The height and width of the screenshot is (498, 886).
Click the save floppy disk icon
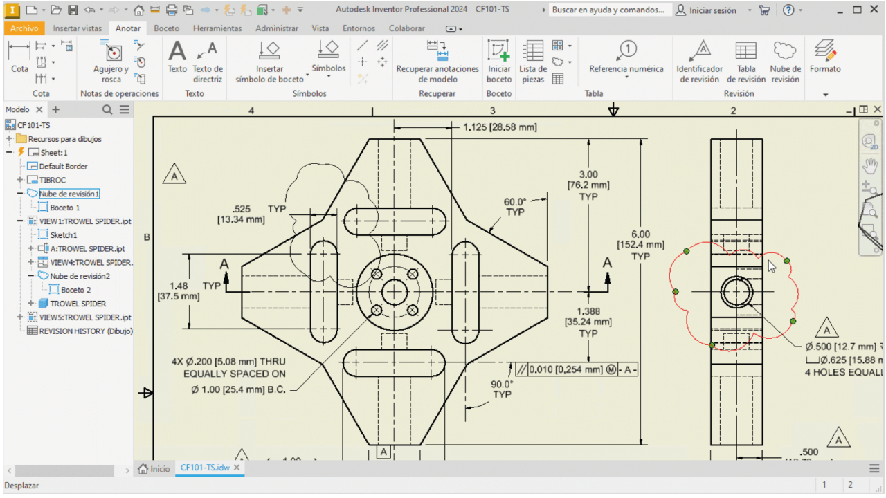coord(71,10)
